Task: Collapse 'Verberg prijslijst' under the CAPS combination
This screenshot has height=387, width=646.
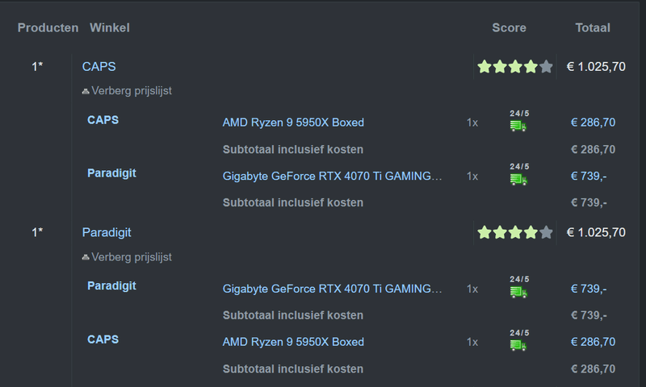Action: click(x=131, y=91)
